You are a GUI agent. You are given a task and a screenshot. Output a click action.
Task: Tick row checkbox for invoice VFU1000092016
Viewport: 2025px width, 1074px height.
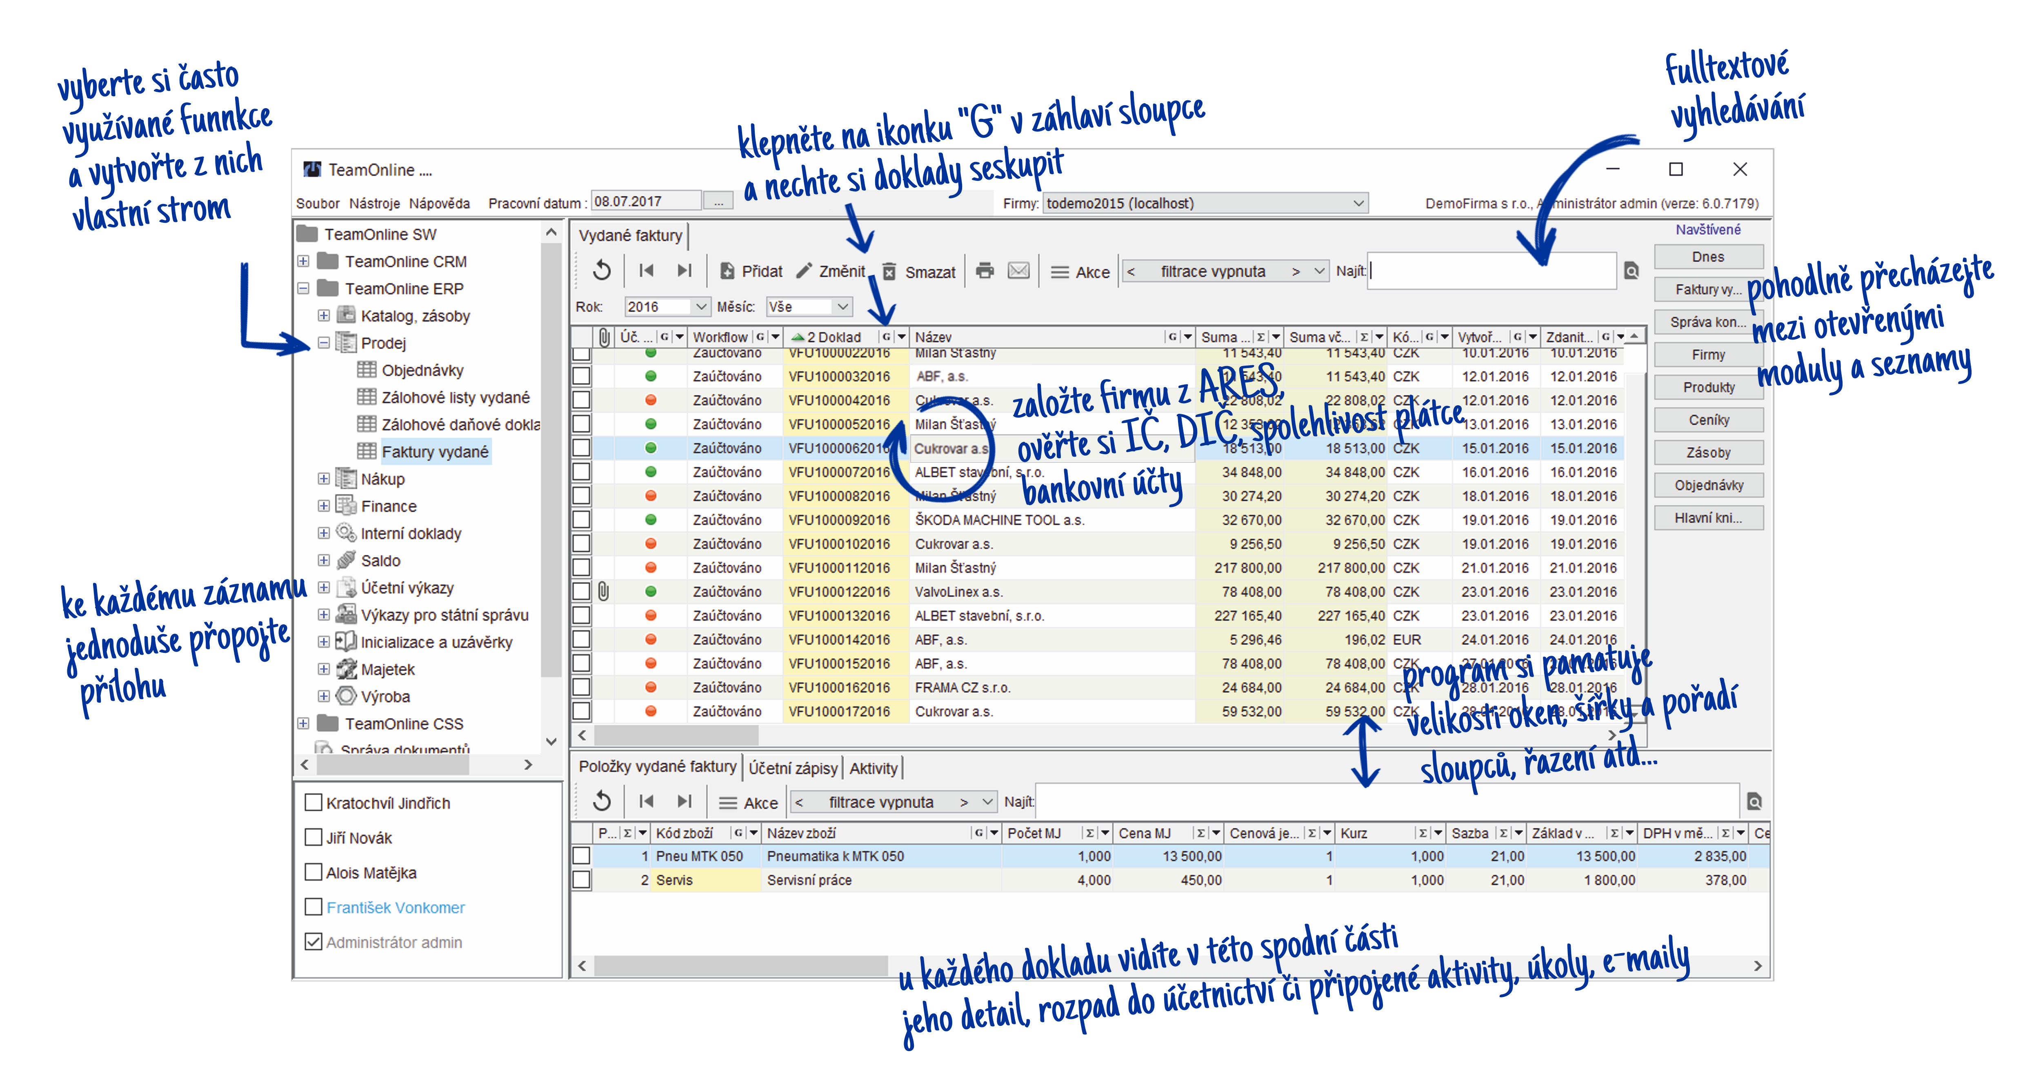pyautogui.click(x=582, y=519)
